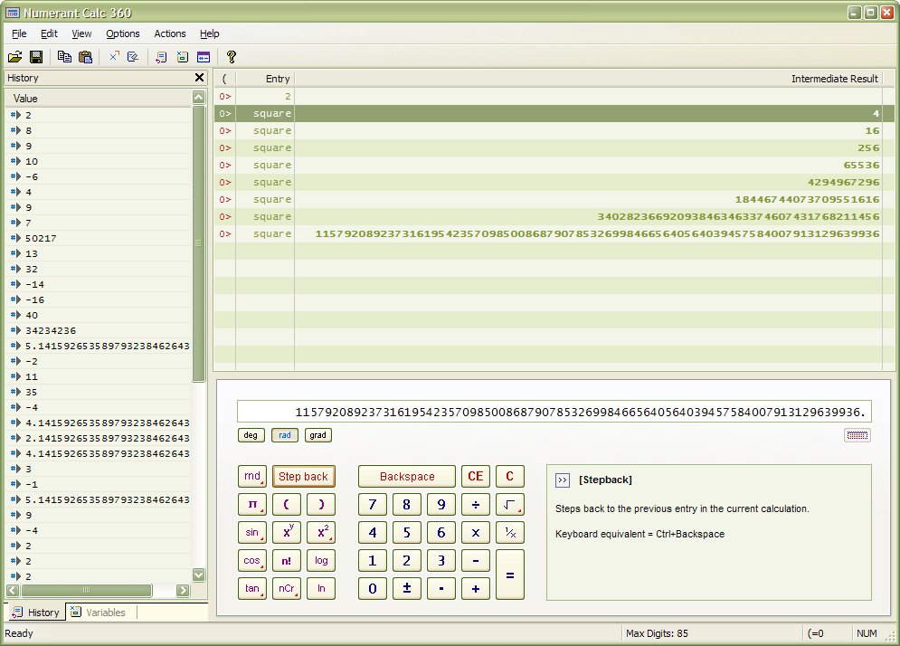This screenshot has height=646, width=900.
Task: Select rad angle mode
Action: pyautogui.click(x=285, y=435)
